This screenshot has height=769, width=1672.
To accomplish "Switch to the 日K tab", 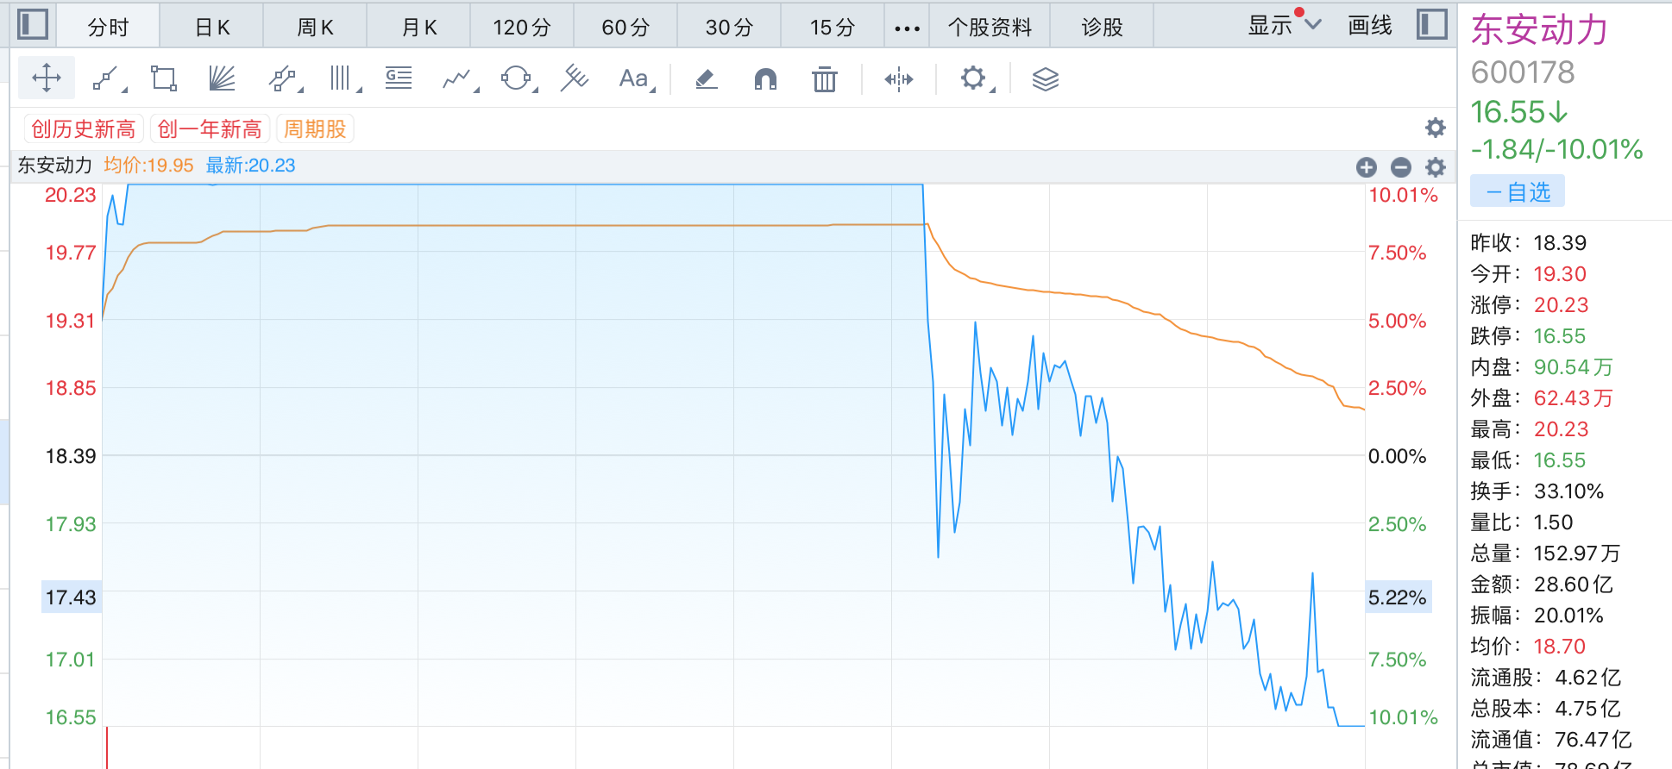I will (x=212, y=28).
